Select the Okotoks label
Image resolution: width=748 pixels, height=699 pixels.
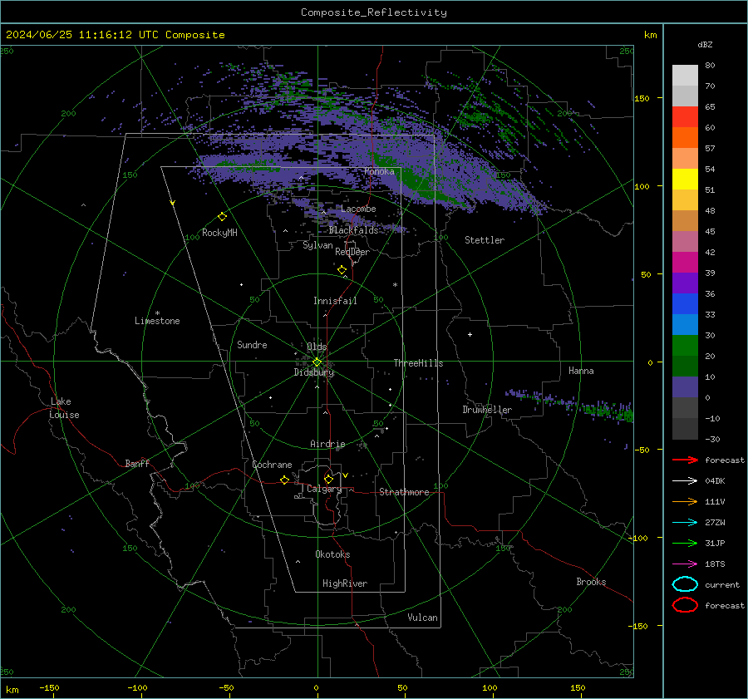332,554
